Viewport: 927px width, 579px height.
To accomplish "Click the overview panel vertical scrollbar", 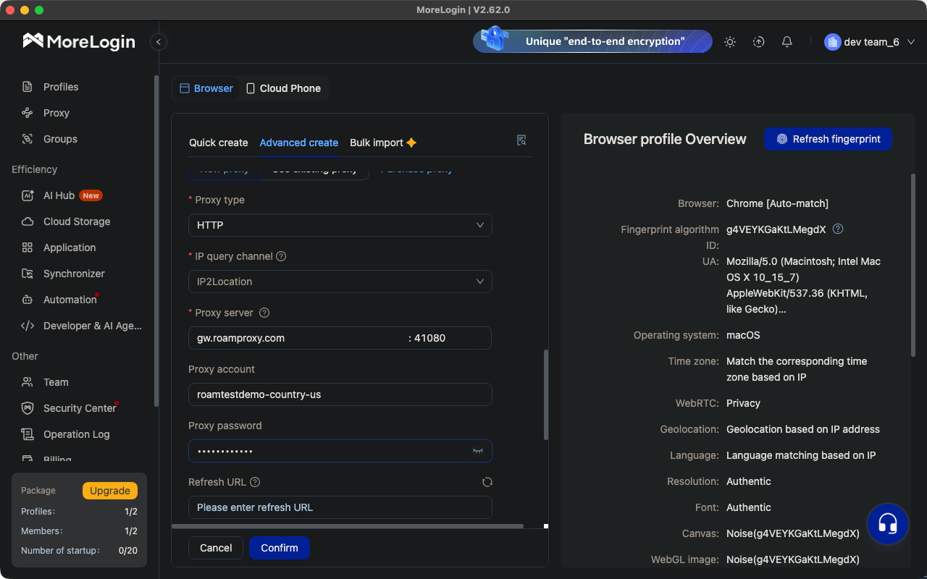I will click(913, 265).
